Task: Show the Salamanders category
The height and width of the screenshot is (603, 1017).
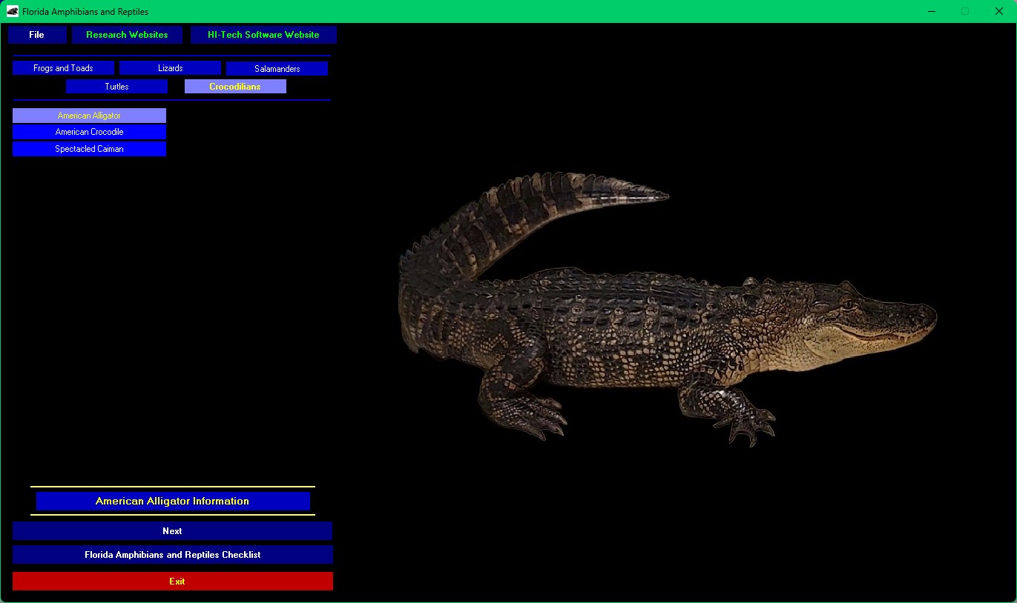Action: [x=277, y=69]
